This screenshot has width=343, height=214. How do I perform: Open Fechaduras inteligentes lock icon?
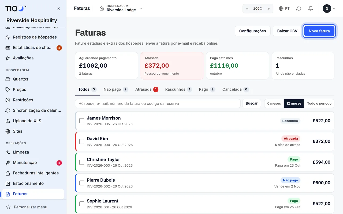pos(8,173)
